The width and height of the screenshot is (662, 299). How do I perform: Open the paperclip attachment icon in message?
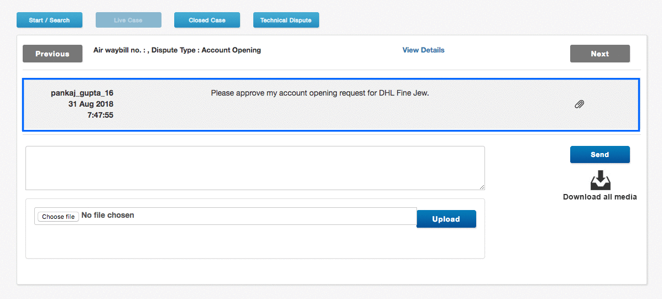click(x=579, y=104)
